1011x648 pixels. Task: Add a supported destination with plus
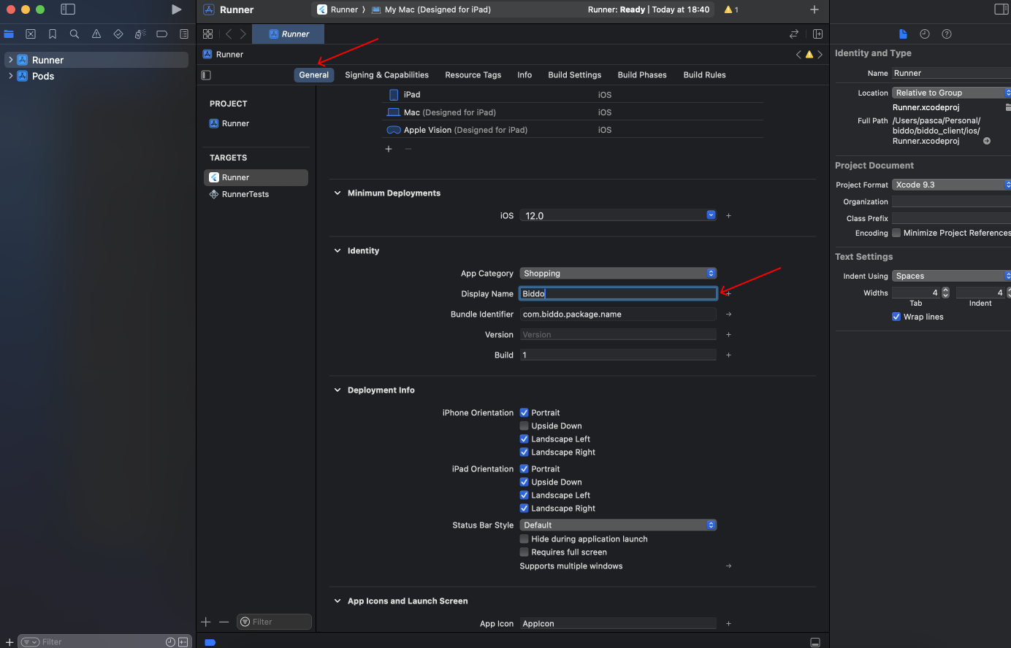tap(389, 149)
